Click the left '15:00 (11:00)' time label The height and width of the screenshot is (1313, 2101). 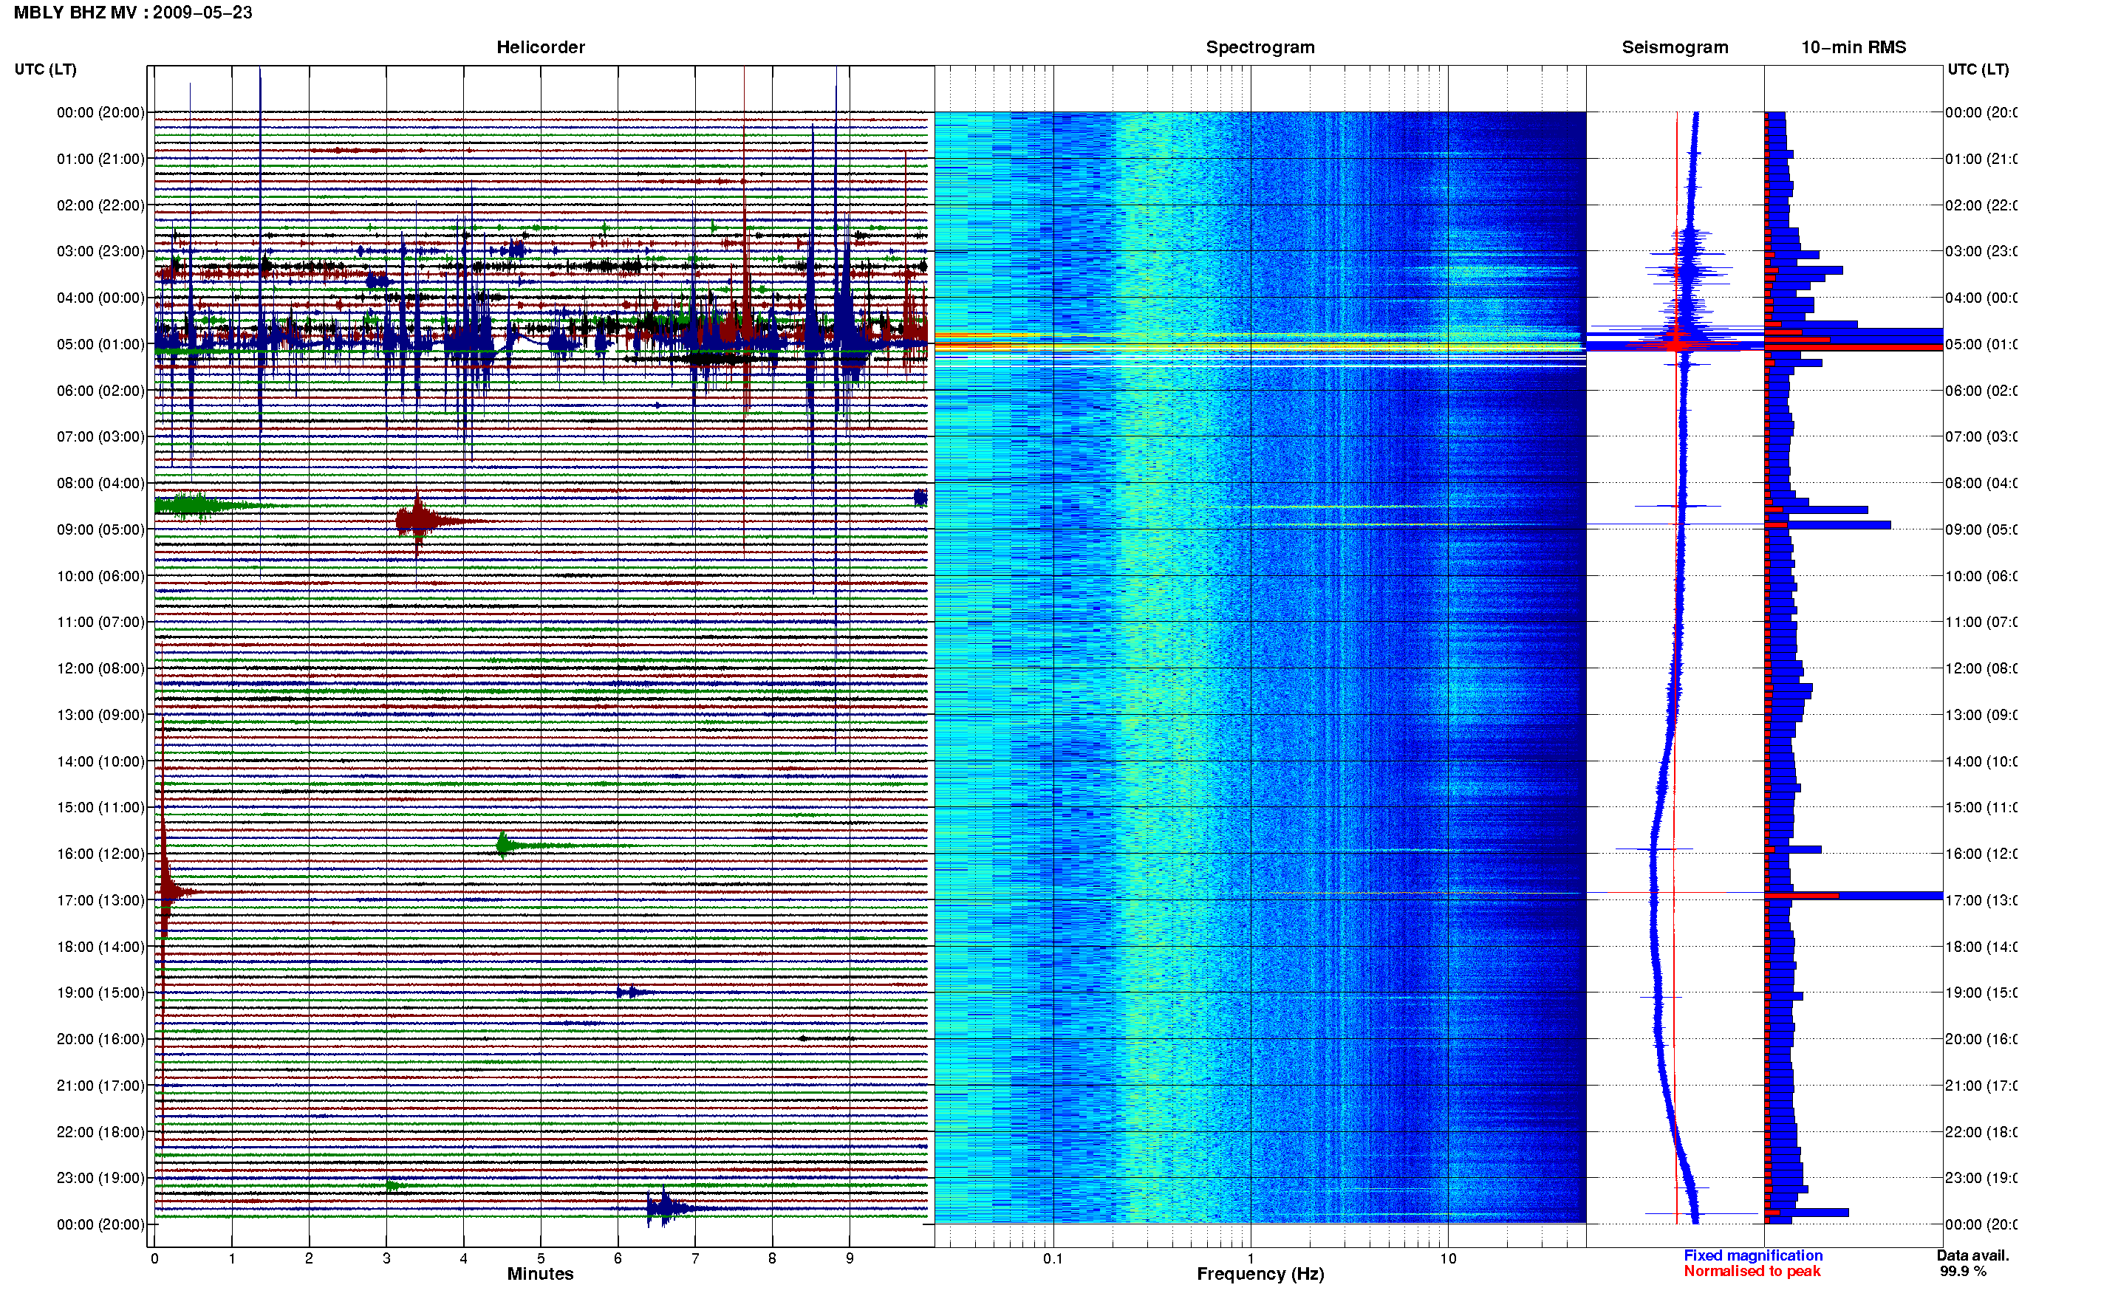pyautogui.click(x=100, y=806)
